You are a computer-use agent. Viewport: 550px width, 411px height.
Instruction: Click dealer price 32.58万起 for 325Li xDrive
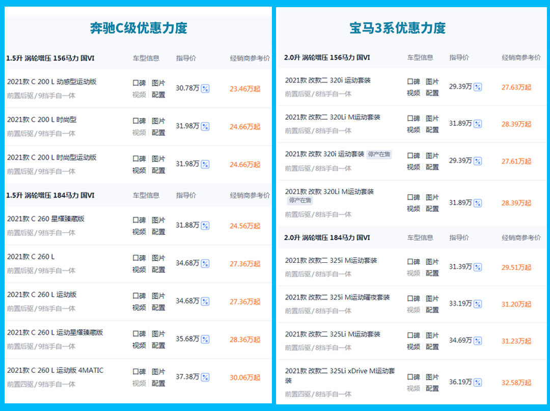516,382
